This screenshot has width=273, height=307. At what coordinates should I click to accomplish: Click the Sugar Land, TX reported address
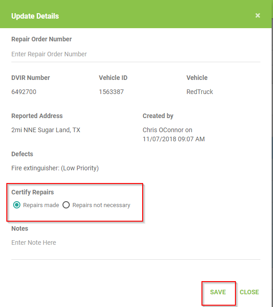(46, 130)
